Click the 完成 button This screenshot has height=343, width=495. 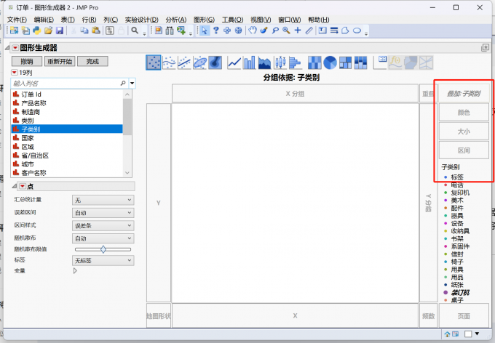92,61
